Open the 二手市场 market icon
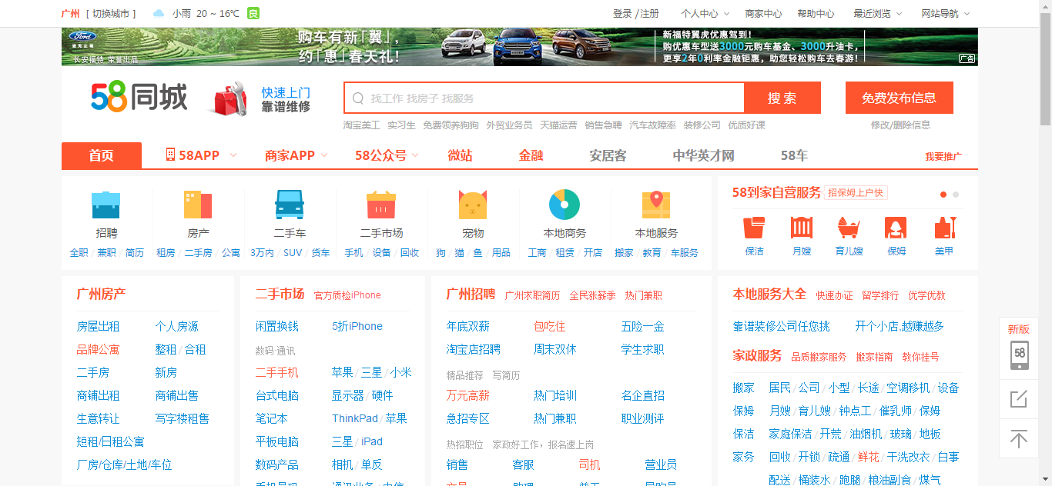1052x486 pixels. click(x=381, y=205)
